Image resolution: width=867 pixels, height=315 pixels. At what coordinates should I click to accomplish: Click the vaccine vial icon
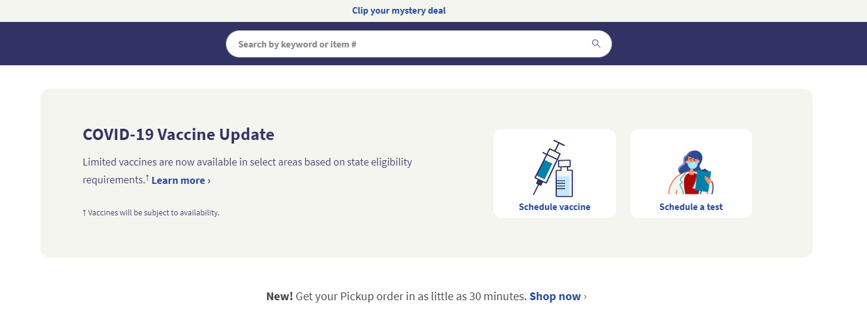pos(563,179)
